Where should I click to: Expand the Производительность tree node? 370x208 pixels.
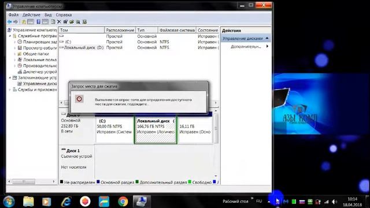pyautogui.click(x=14, y=65)
